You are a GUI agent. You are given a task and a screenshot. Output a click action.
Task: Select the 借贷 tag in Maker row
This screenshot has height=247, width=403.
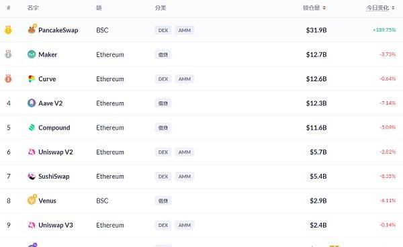coord(163,54)
